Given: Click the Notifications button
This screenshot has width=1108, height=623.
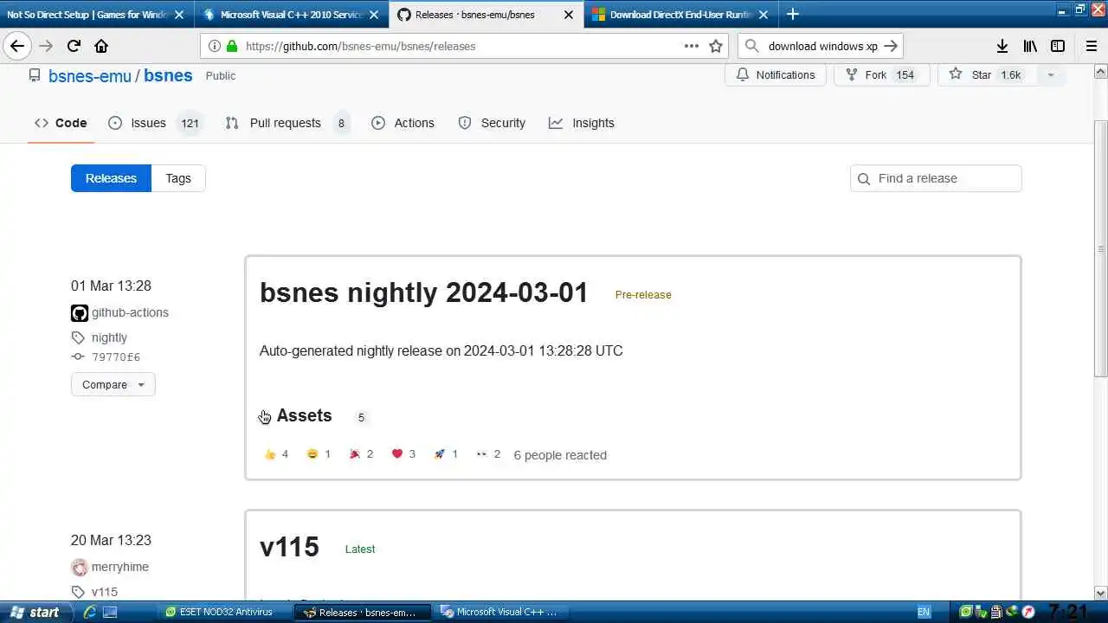Looking at the screenshot, I should (776, 75).
